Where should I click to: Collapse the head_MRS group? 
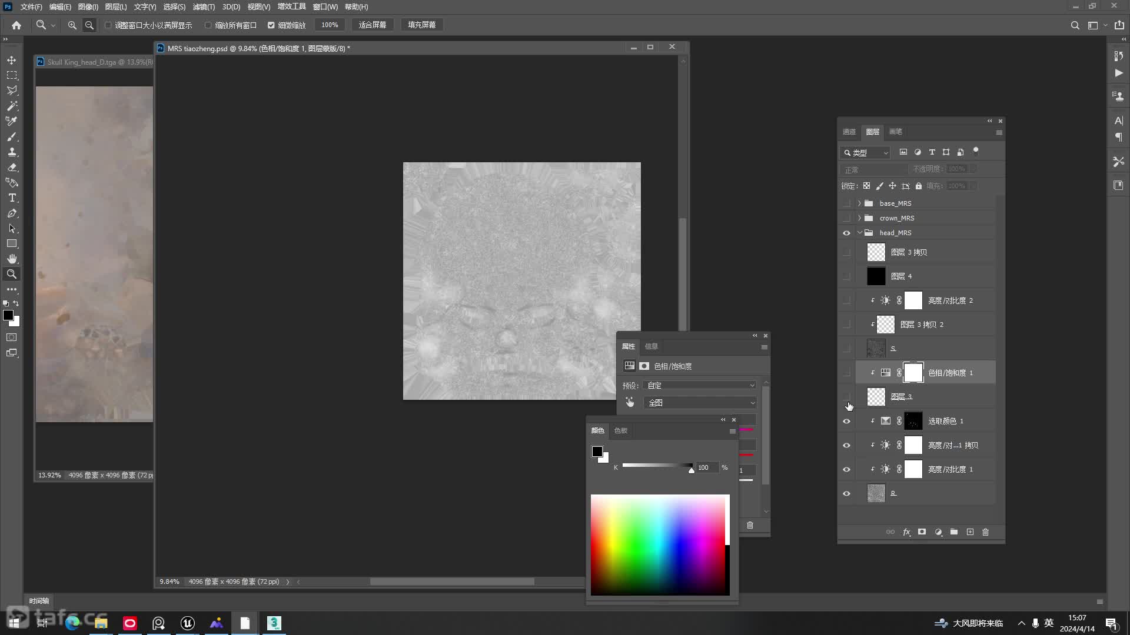click(x=859, y=233)
